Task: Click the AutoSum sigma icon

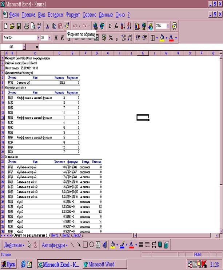Action: click(x=110, y=26)
